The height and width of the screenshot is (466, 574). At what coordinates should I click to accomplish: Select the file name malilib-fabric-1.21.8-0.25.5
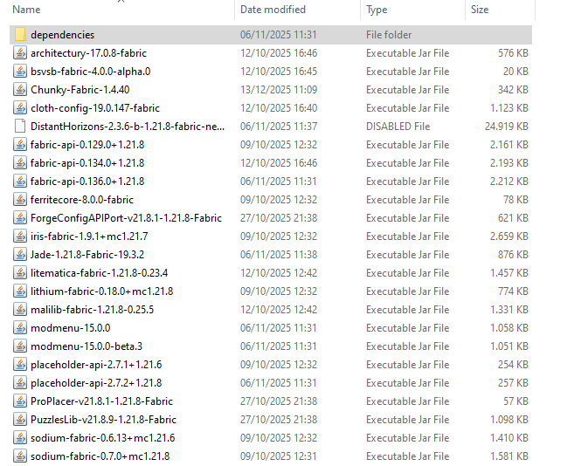click(x=93, y=310)
